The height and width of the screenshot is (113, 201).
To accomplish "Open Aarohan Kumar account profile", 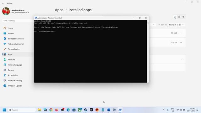I will click(15, 11).
